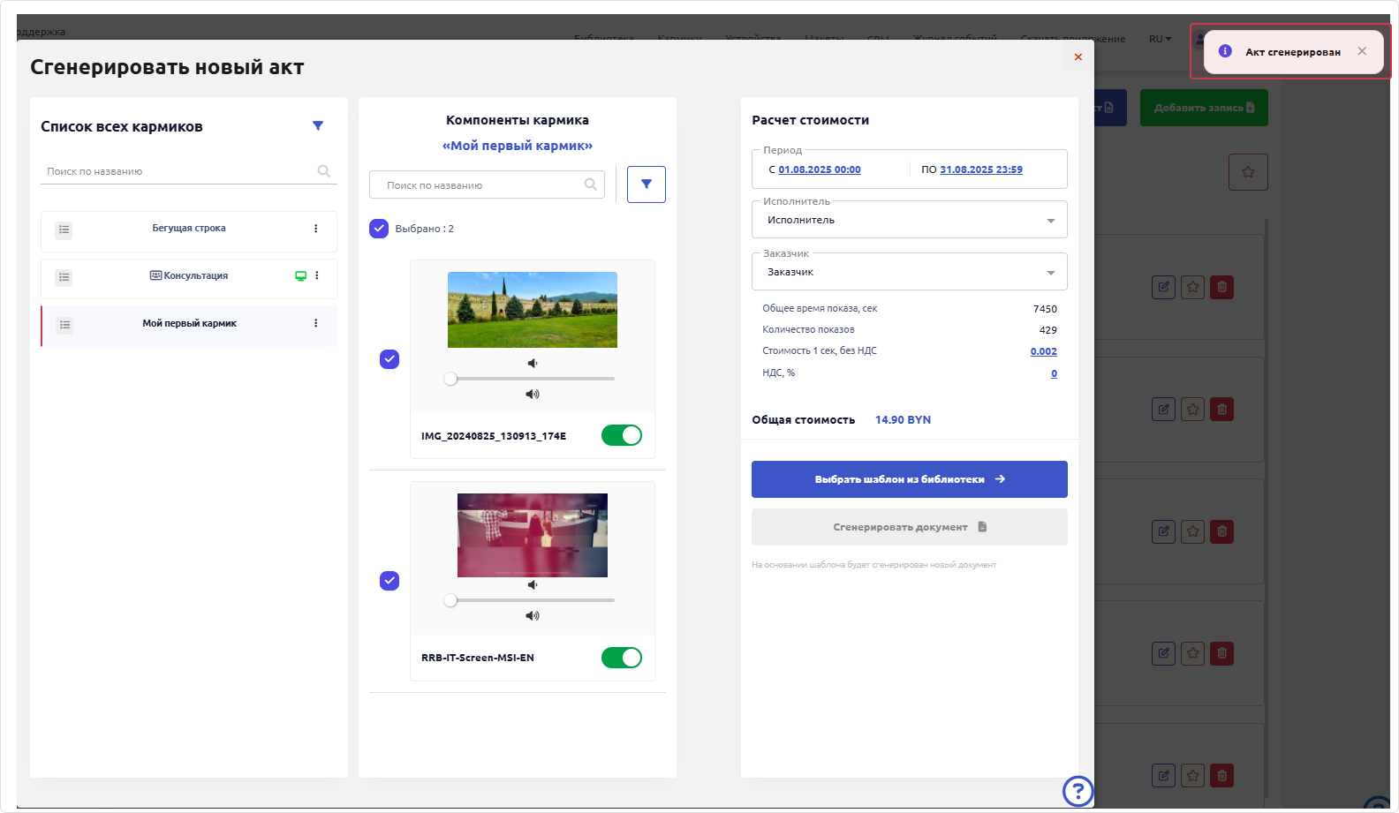1399x813 pixels.
Task: Disable toggle for IMG_20240825_130913_174E
Action: pos(622,435)
